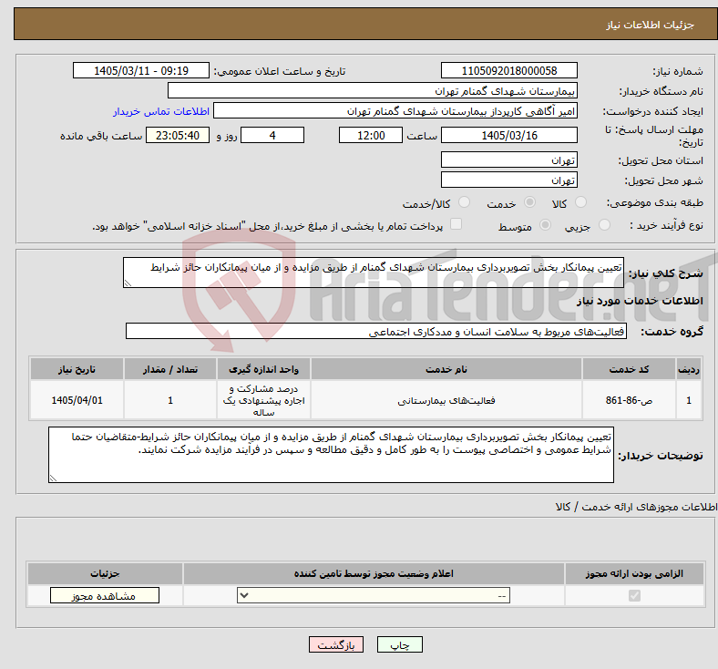Click the بازگشت back button

[336, 644]
